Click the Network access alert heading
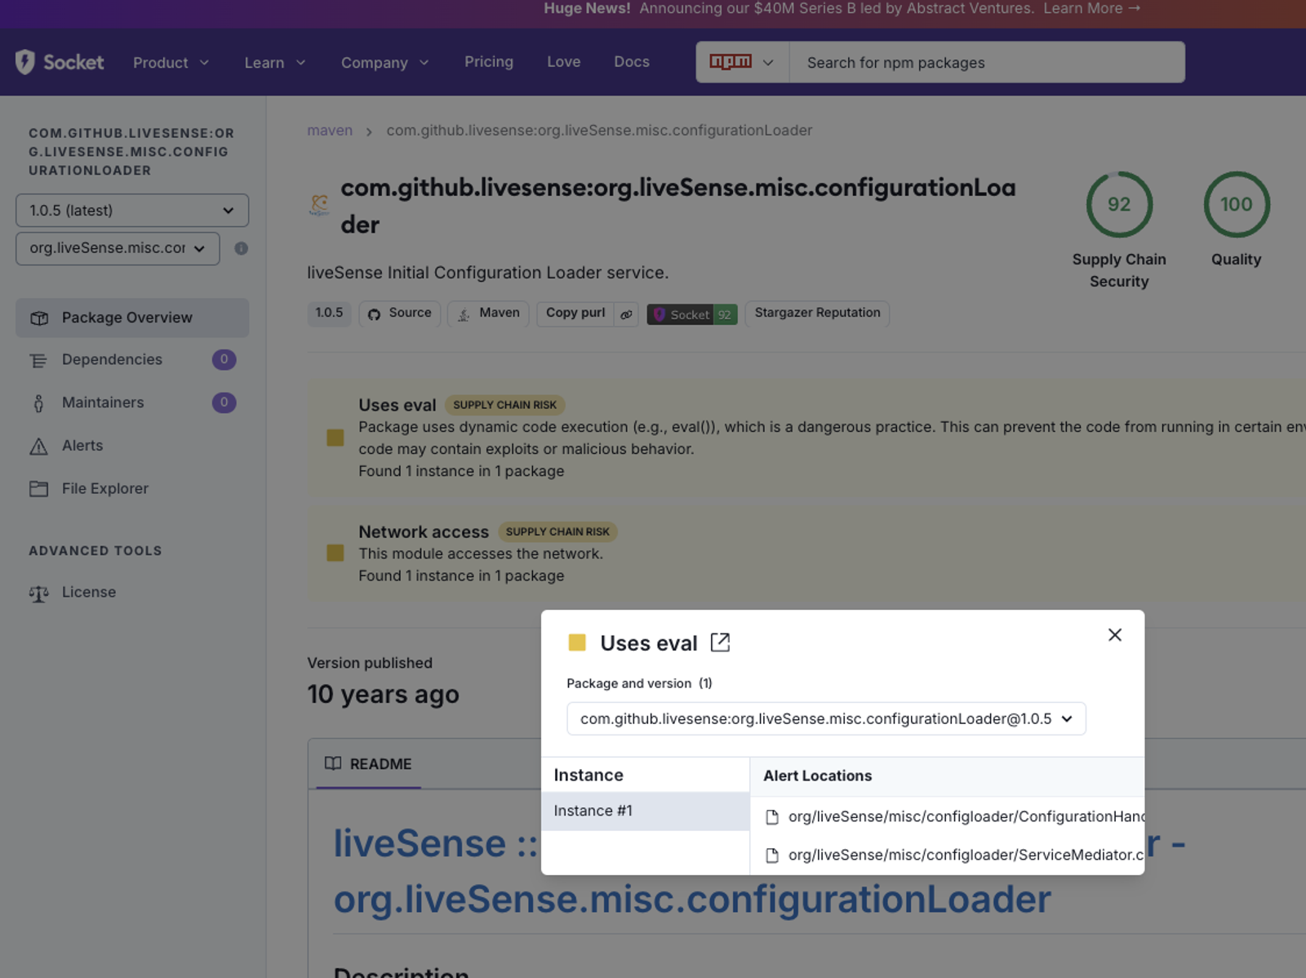Viewport: 1306px width, 978px height. point(424,532)
